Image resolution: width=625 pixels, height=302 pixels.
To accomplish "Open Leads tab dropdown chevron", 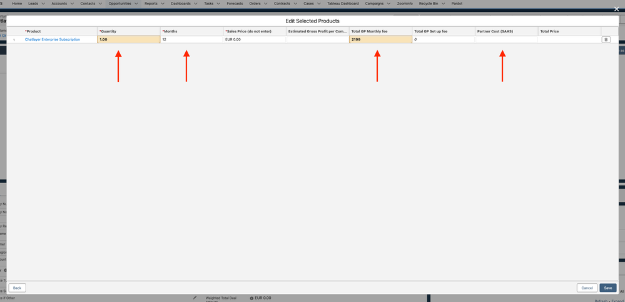I will pos(43,4).
